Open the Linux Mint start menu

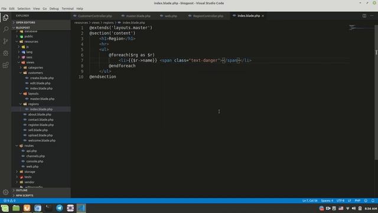tap(5, 208)
